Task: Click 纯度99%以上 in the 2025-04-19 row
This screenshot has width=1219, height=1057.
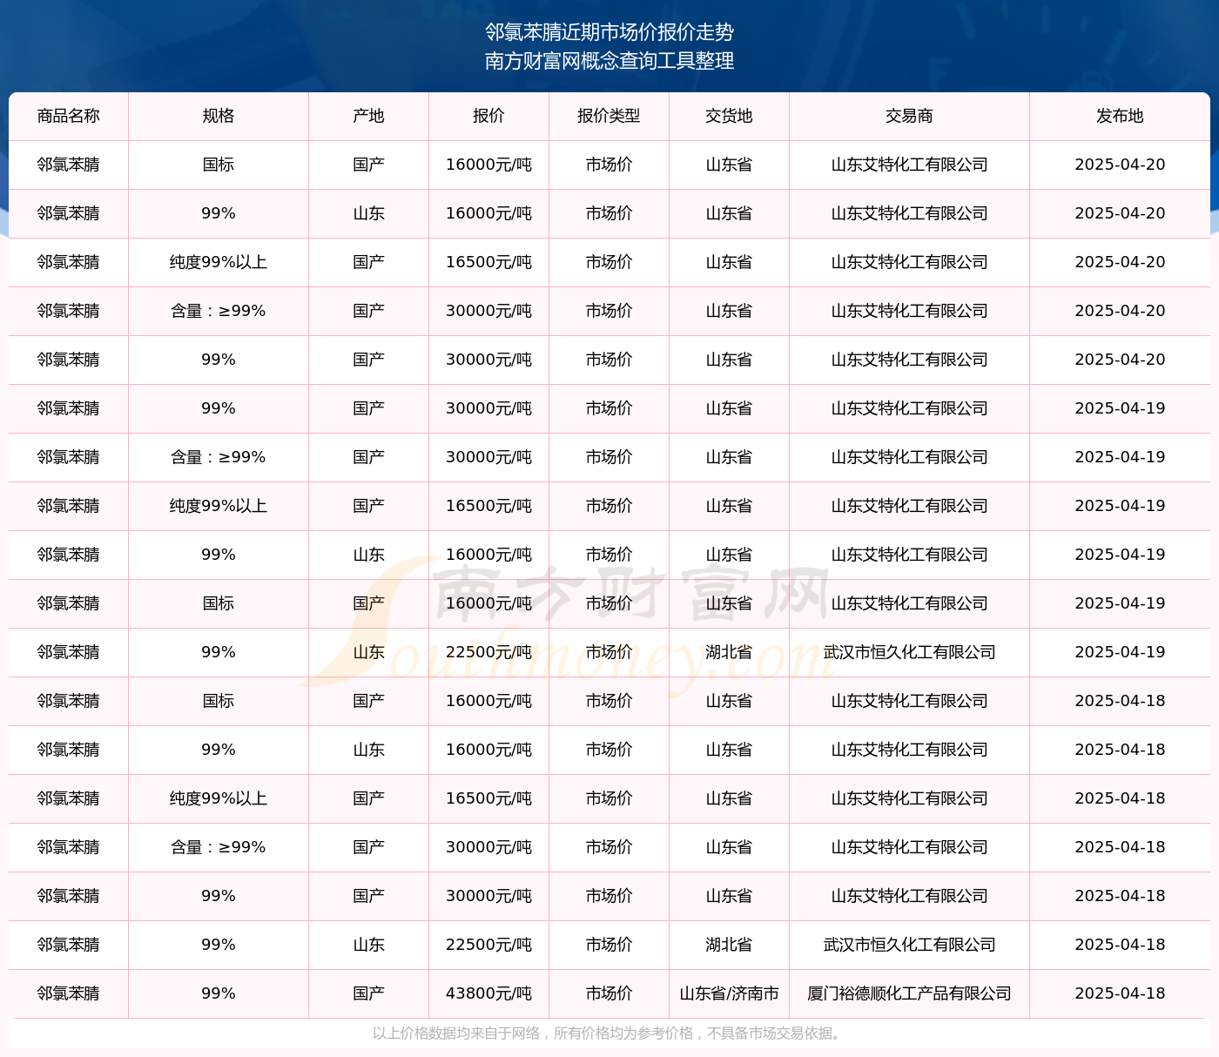Action: tap(219, 506)
